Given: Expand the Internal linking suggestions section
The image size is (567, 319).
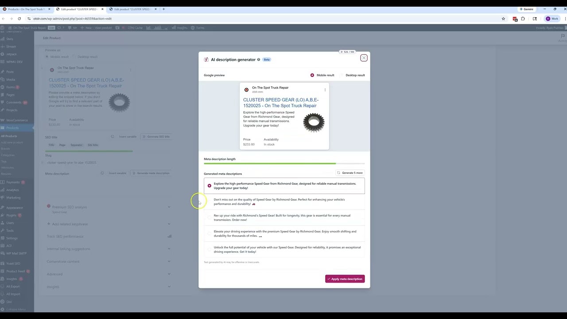Looking at the screenshot, I should click(108, 249).
